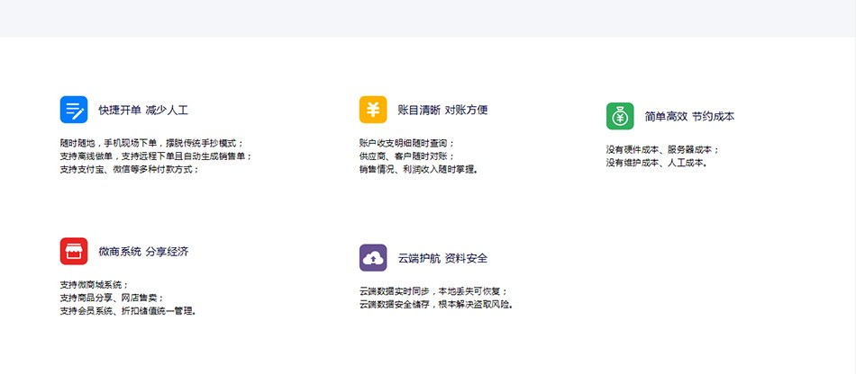Click the 没有硬件成本、服务器成本 line
This screenshot has height=374, width=856.
point(663,149)
